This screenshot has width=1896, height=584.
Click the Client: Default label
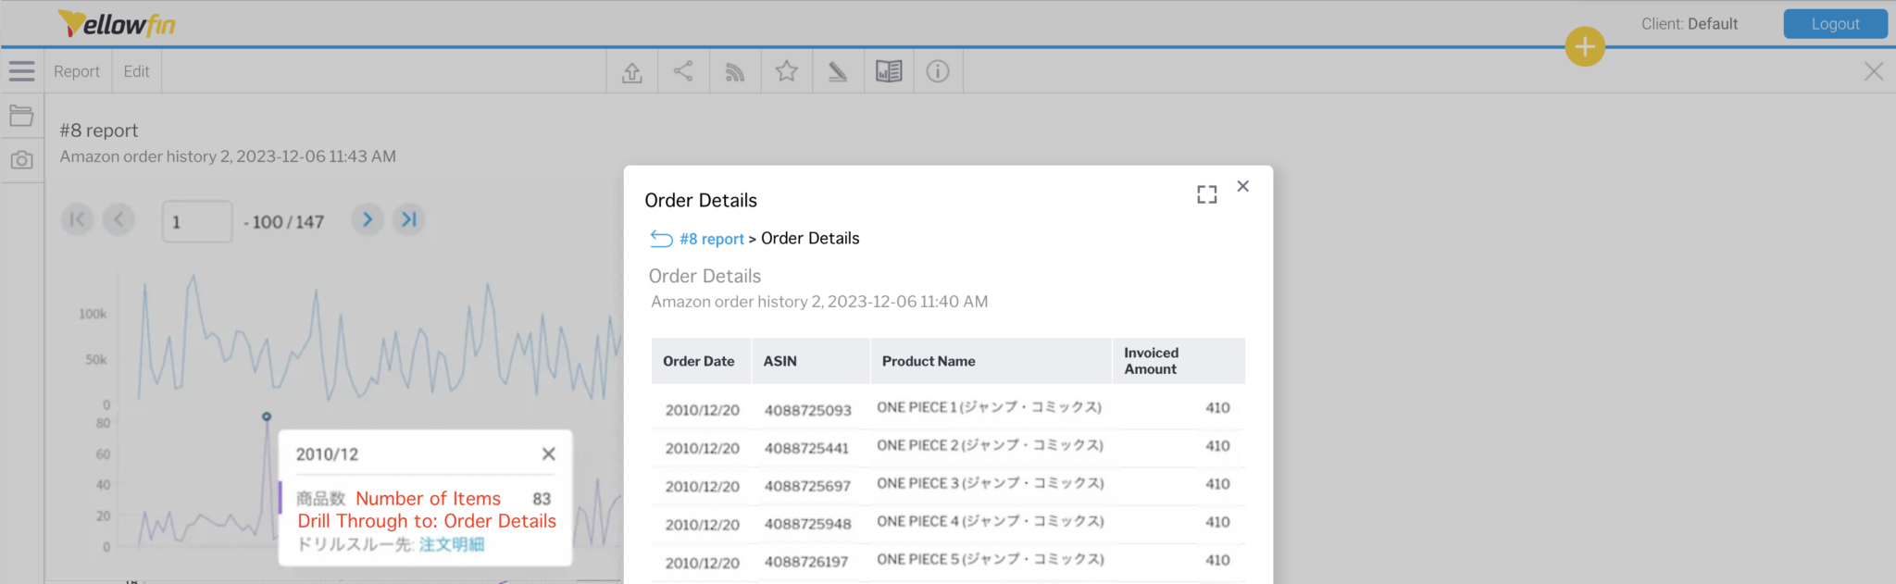click(1690, 24)
